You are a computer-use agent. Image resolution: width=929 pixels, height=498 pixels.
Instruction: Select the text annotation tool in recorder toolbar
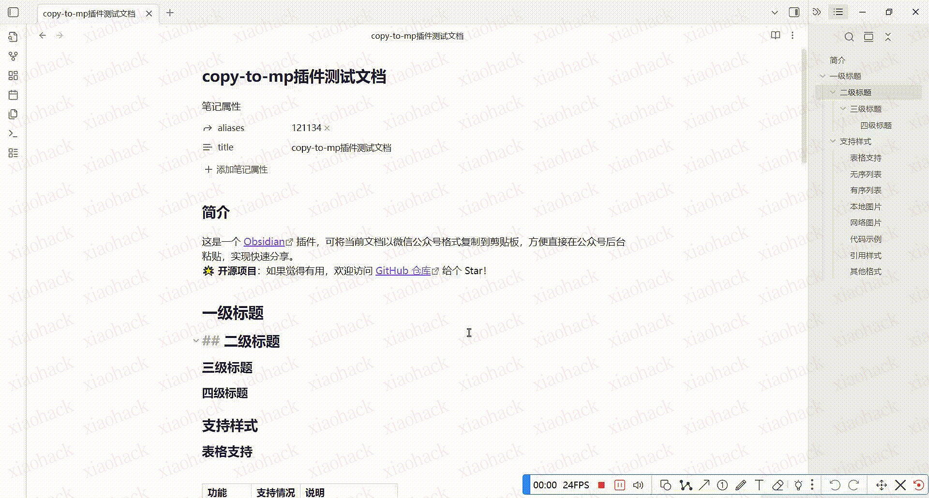coord(759,484)
